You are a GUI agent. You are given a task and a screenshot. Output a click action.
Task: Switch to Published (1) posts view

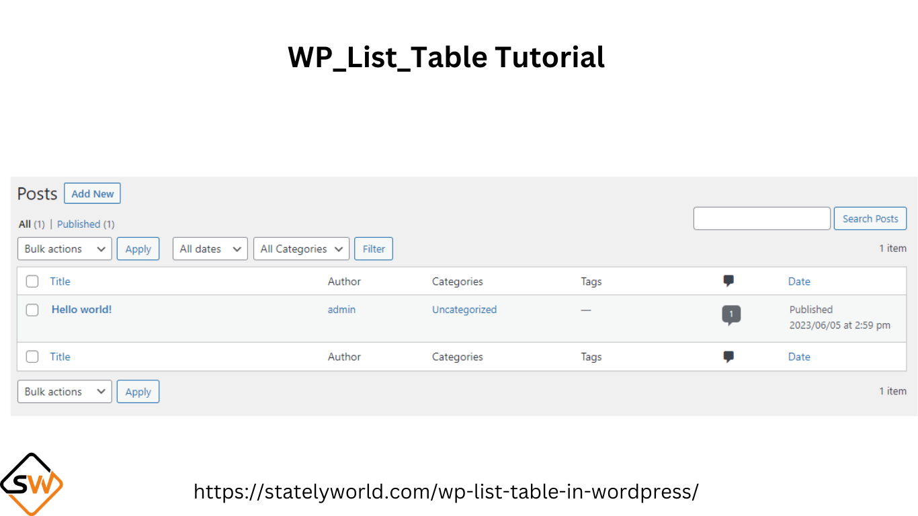pyautogui.click(x=86, y=224)
